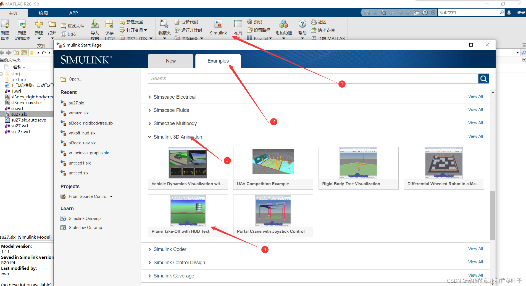Click 比较 compare files button

[69, 34]
